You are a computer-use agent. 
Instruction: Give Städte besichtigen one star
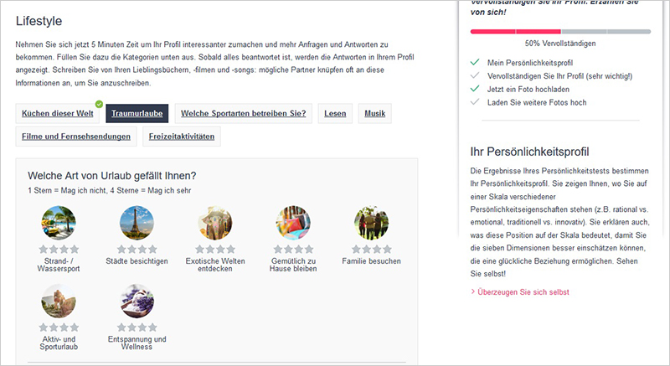click(x=121, y=249)
